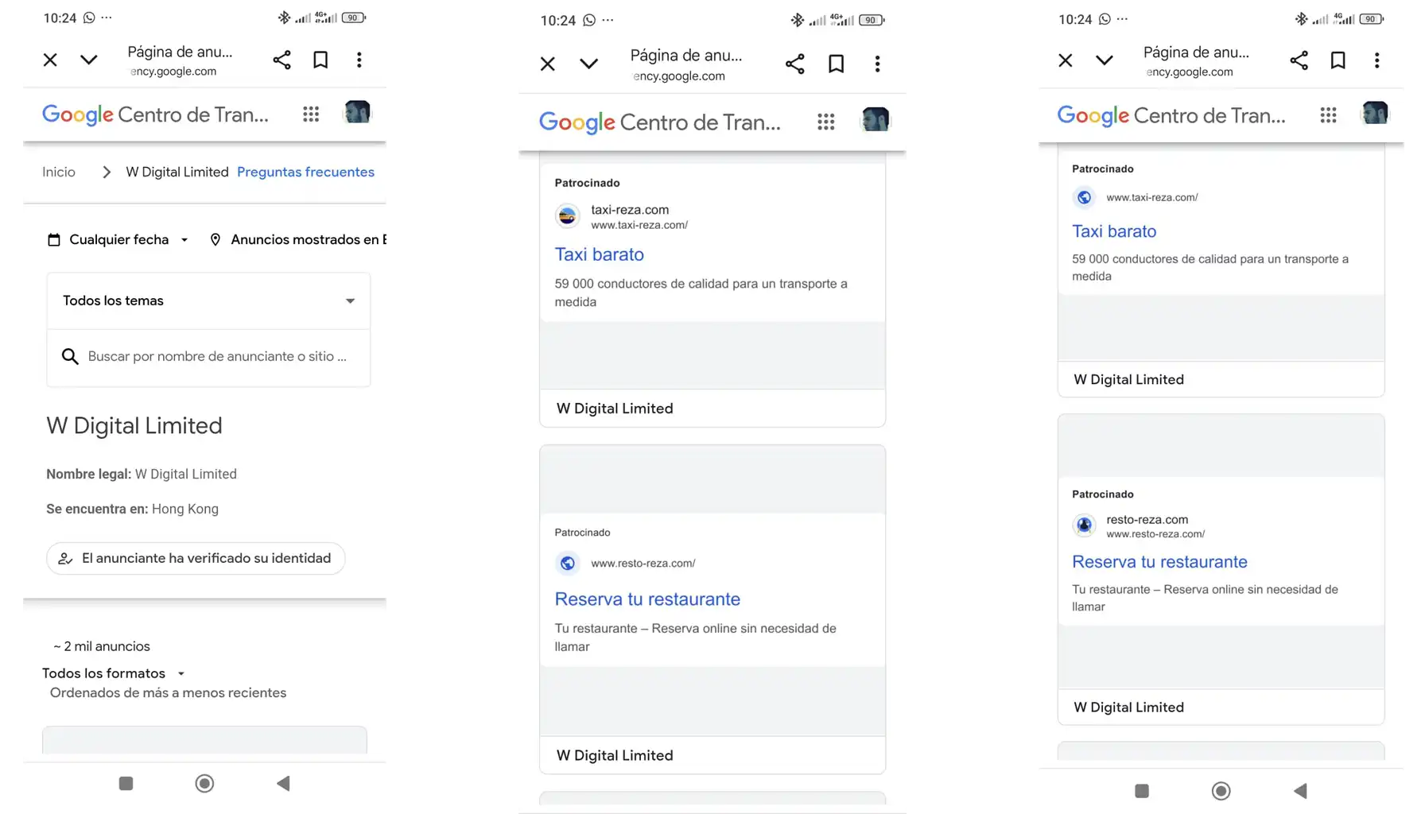Image resolution: width=1425 pixels, height=814 pixels.
Task: Open Google apps grid in the middle screen
Action: (x=826, y=122)
